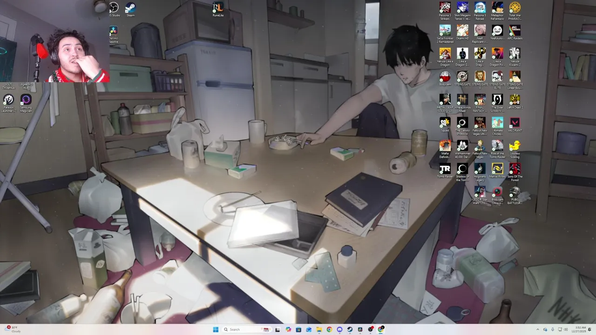Launch Shin Megami Tensei V from desktop
This screenshot has height=335, width=596.
(x=462, y=10)
